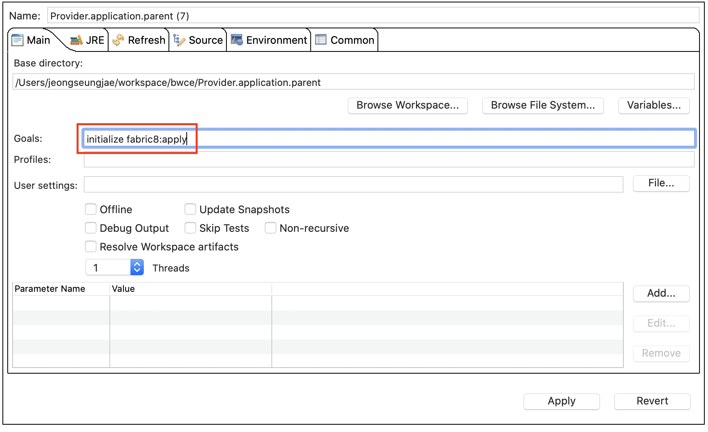This screenshot has width=708, height=432.
Task: Click the Browse Workspace button
Action: click(x=407, y=105)
